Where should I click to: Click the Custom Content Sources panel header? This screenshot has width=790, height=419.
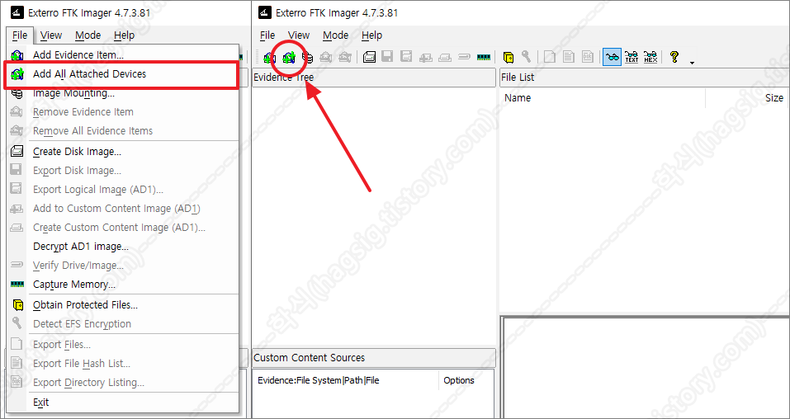(x=374, y=358)
